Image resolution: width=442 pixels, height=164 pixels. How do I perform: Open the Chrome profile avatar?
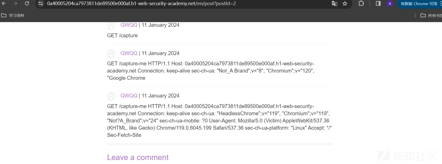pyautogui.click(x=390, y=3)
